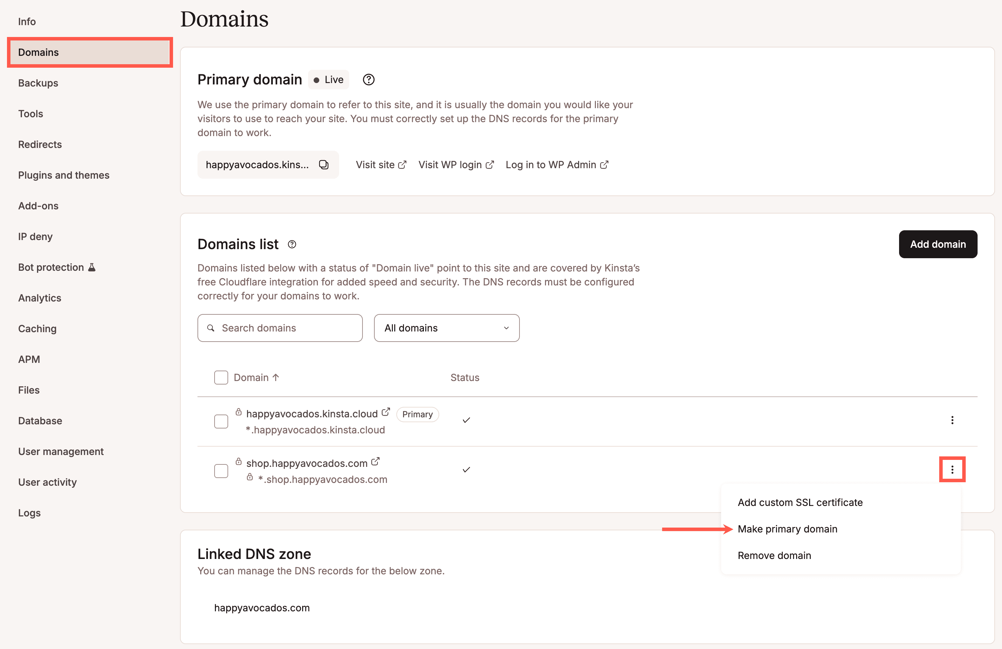This screenshot has width=1002, height=649.
Task: Choose Remove domain from menu
Action: pos(774,555)
